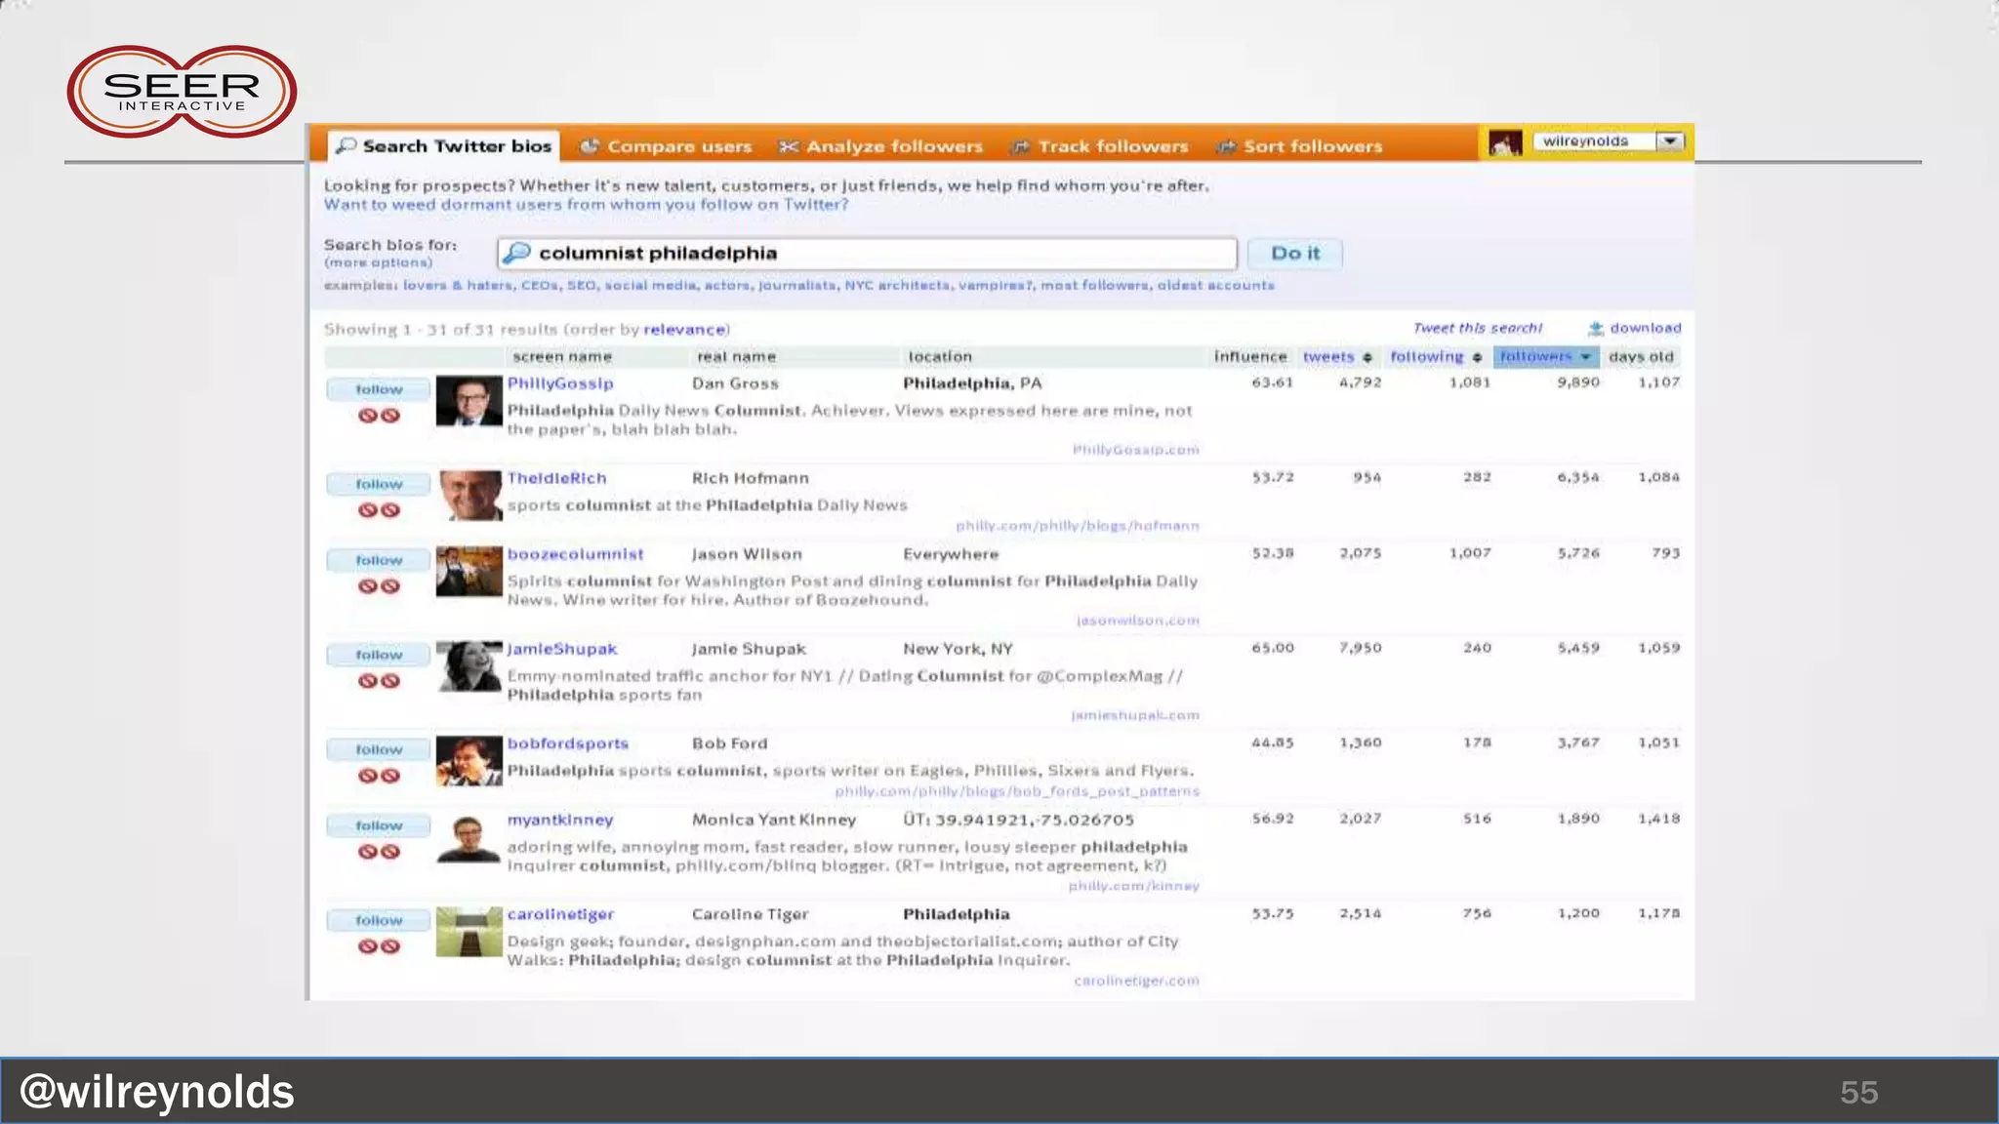The image size is (1999, 1124).
Task: Click the block icon under bobfordsports follow
Action: 368,776
